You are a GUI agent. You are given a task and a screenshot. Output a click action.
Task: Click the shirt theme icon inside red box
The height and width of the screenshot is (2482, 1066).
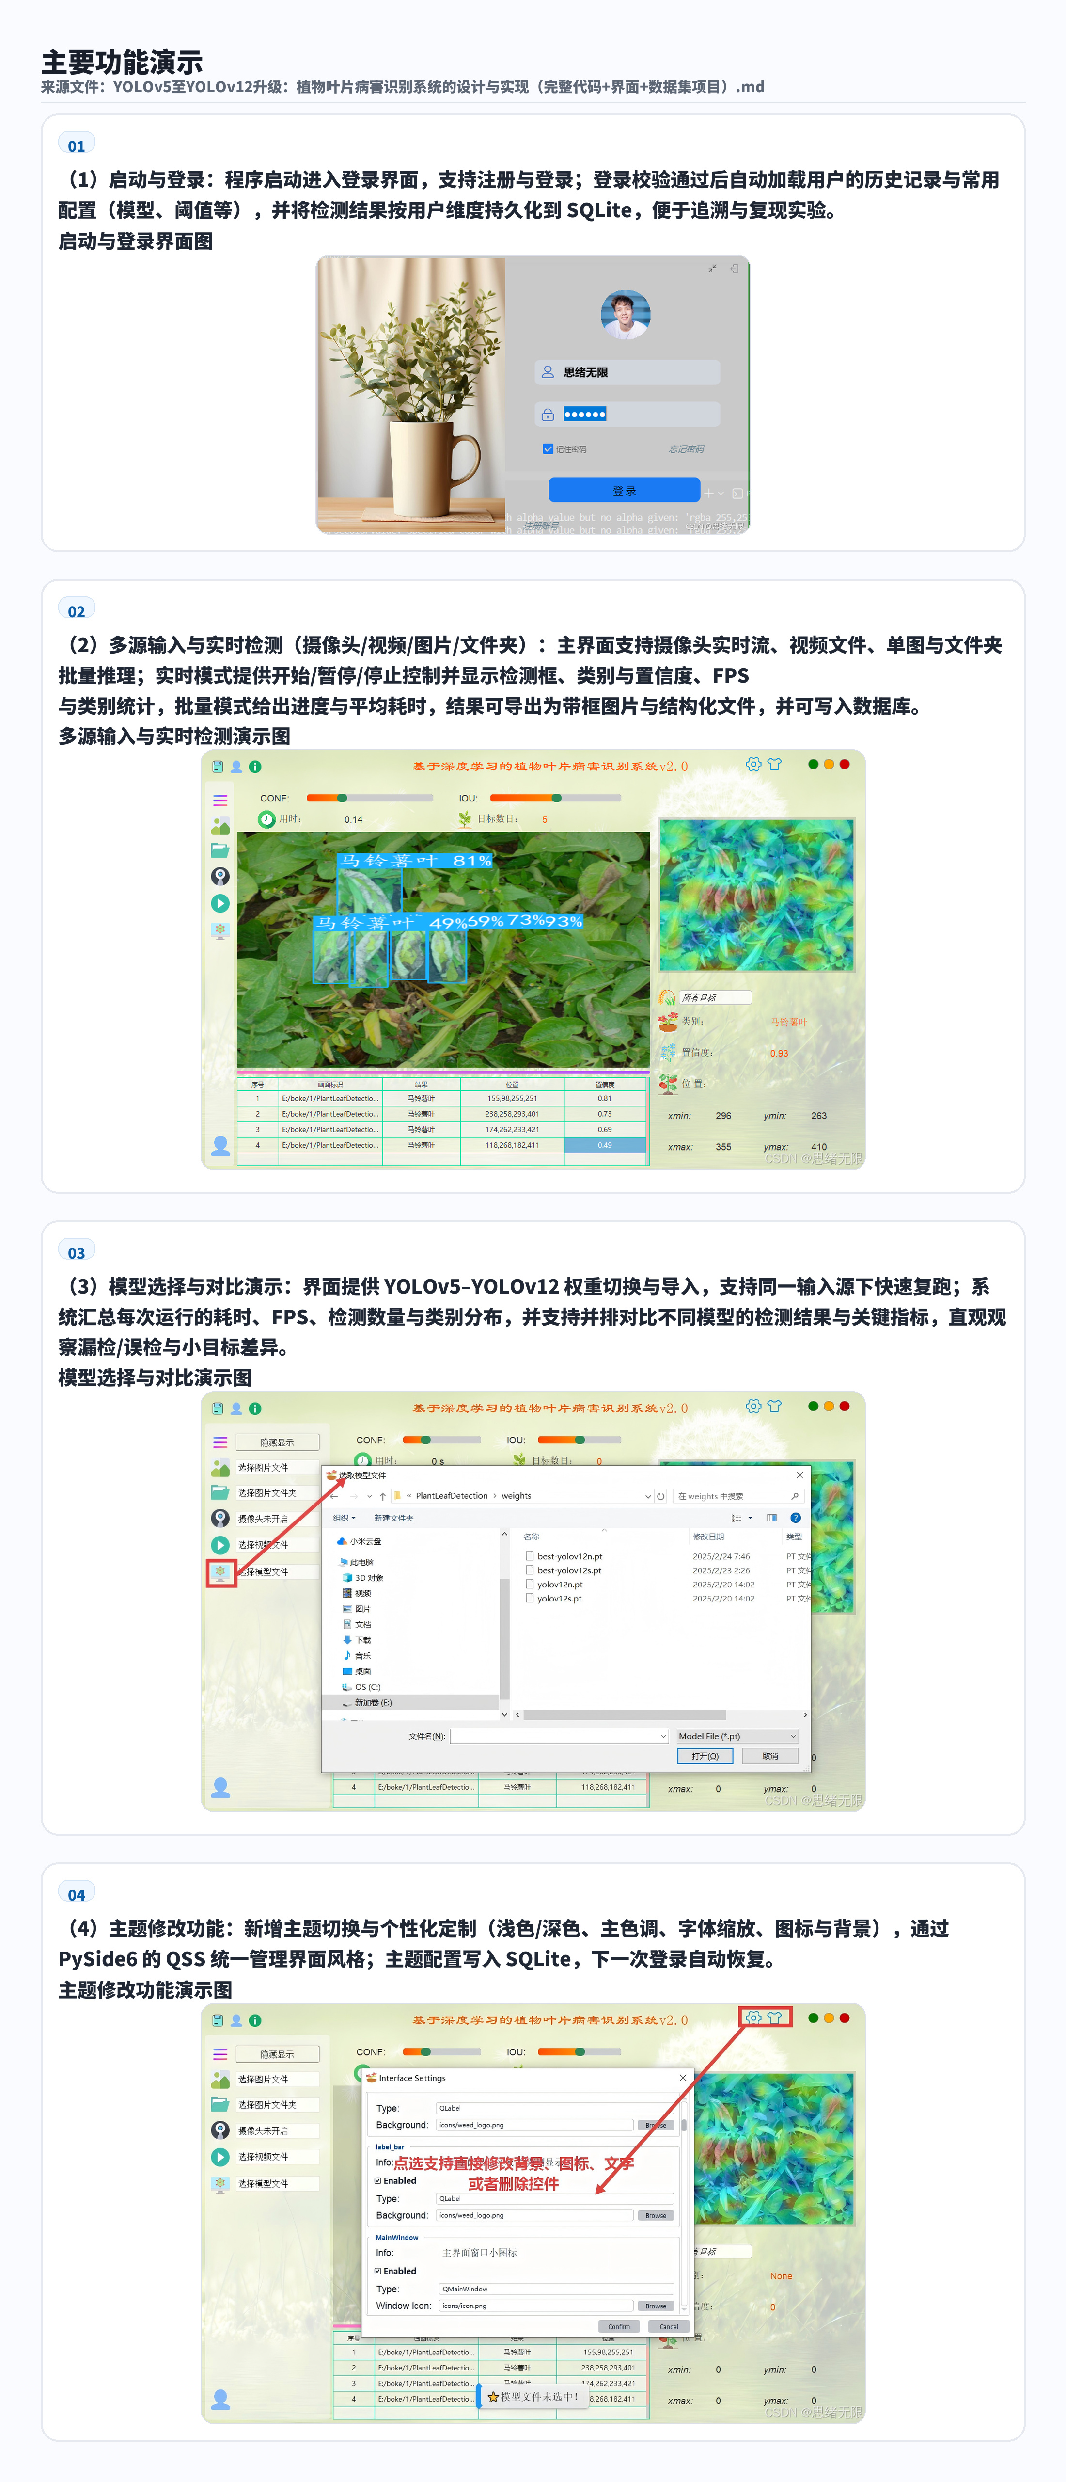pos(775,2017)
